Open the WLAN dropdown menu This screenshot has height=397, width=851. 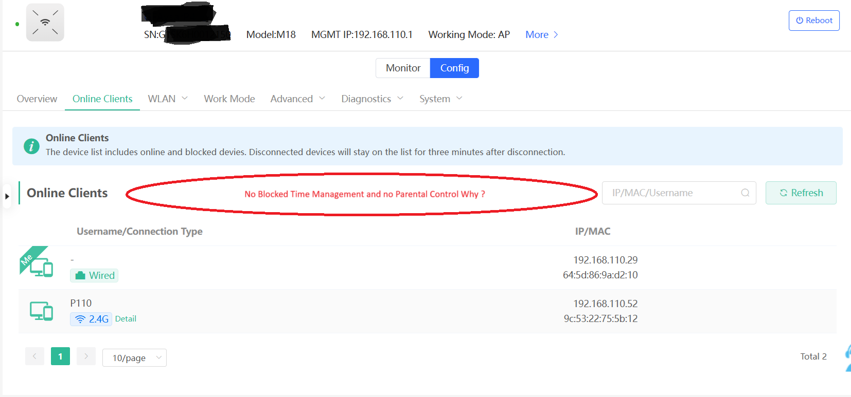(x=167, y=99)
